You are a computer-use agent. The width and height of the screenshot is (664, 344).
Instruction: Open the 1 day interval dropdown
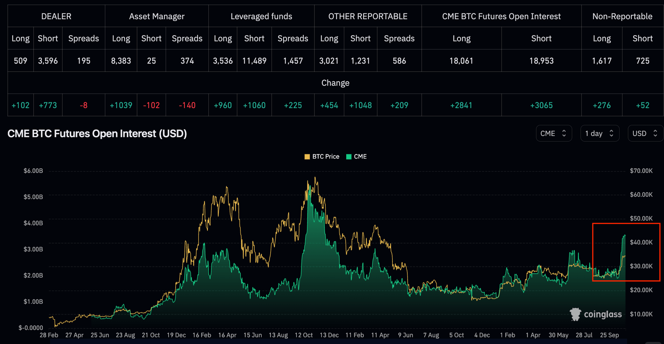600,133
